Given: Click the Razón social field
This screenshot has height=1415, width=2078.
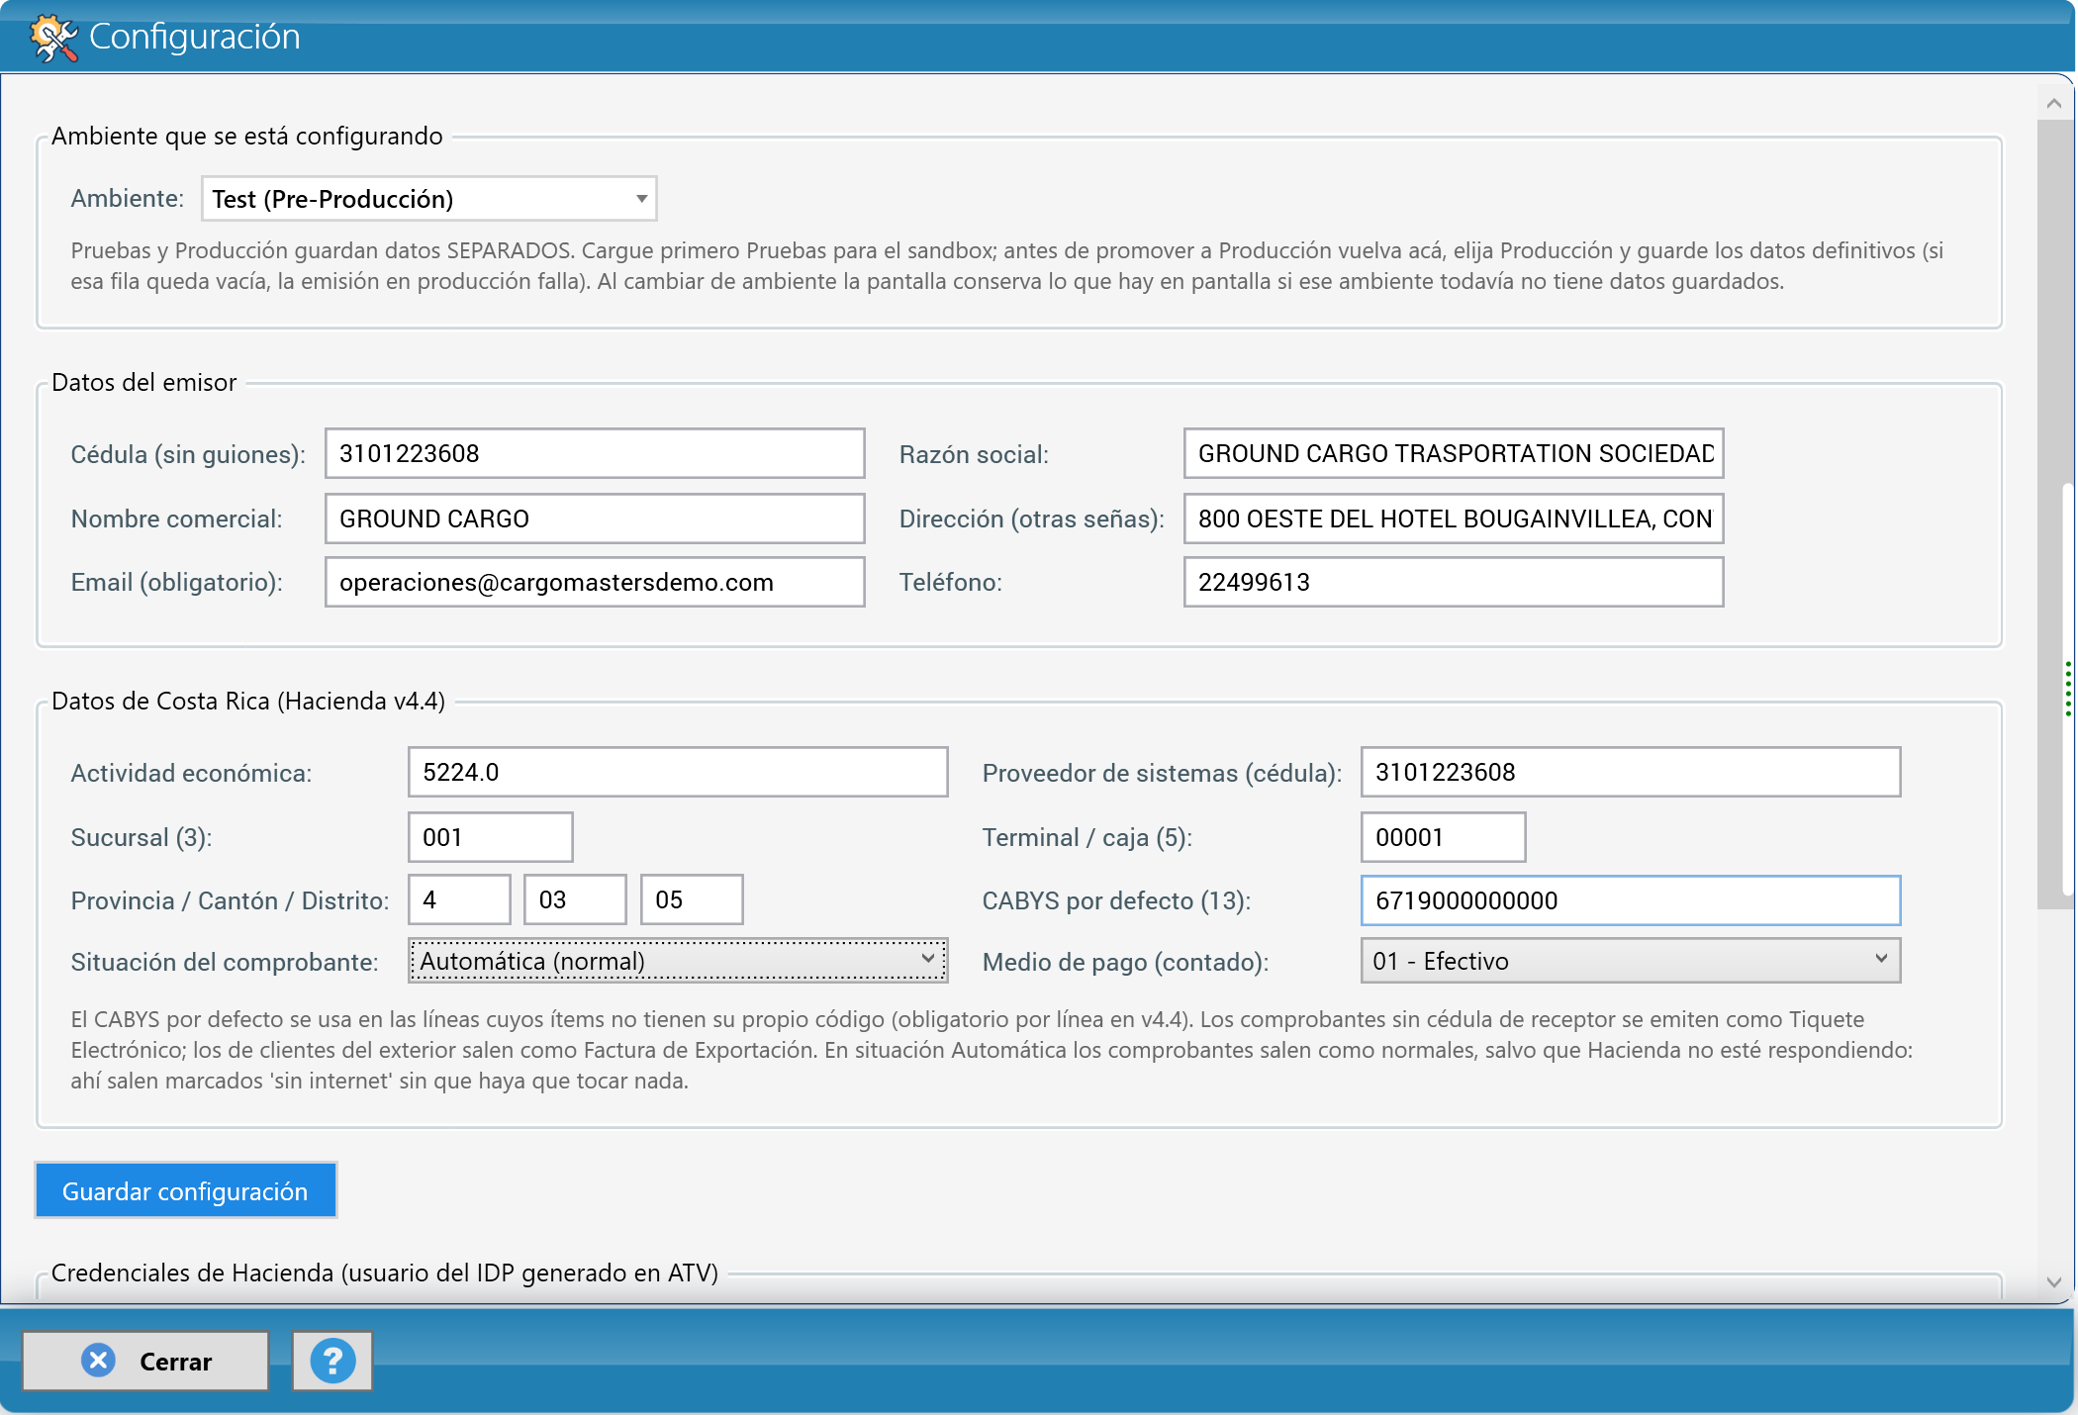Looking at the screenshot, I should click(1454, 453).
